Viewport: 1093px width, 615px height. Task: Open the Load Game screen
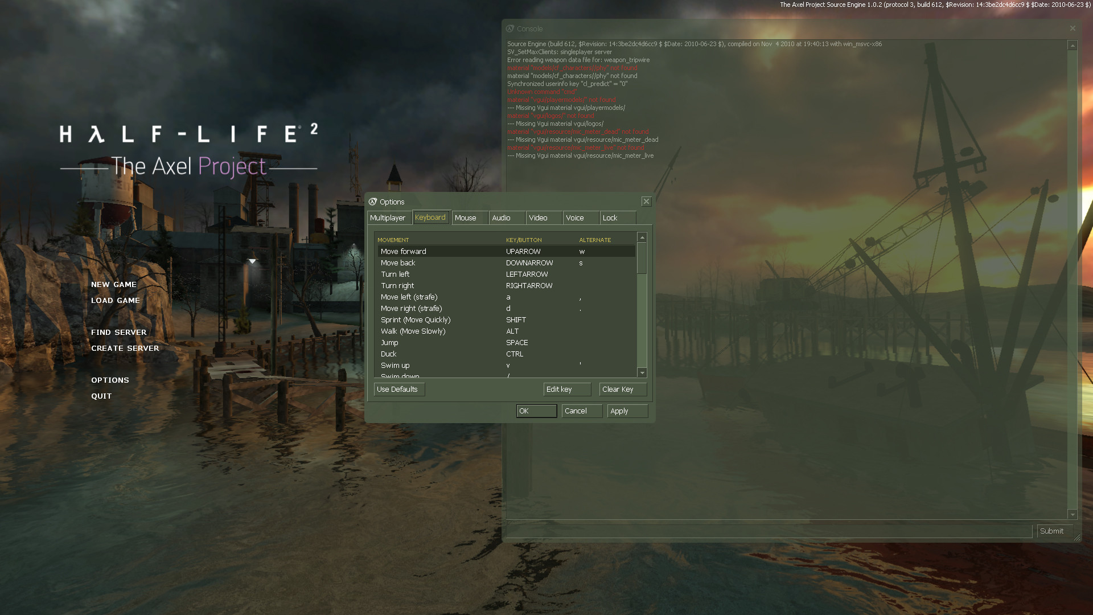pyautogui.click(x=116, y=300)
